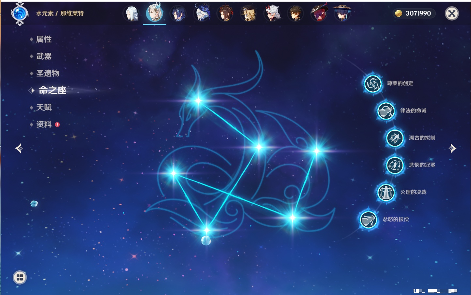471x295 pixels.
Task: Select the blonde character with dark hat
Action: coord(249,14)
